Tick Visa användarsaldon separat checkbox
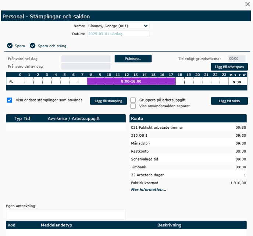253x236 pixels. 133,106
